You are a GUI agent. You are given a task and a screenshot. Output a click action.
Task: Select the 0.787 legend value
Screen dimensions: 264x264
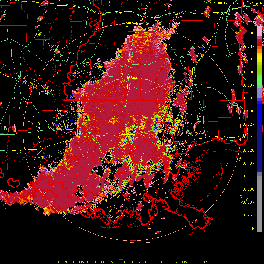tap(248, 85)
